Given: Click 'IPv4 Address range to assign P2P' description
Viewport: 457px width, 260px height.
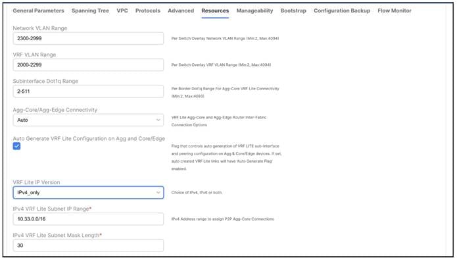Looking at the screenshot, I should click(x=223, y=219).
